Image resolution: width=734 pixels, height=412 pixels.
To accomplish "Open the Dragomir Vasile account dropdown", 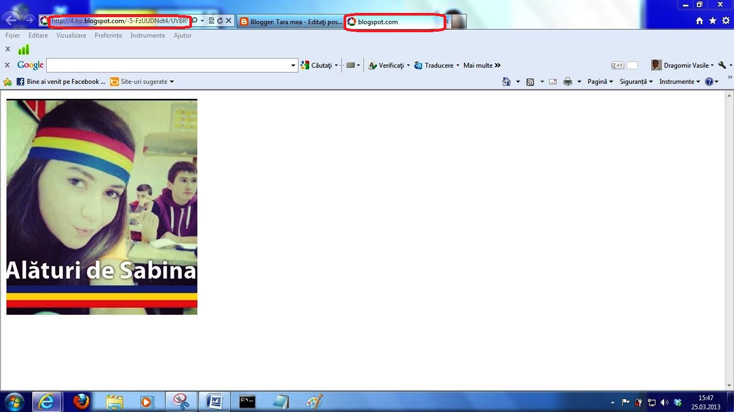I will tap(682, 66).
